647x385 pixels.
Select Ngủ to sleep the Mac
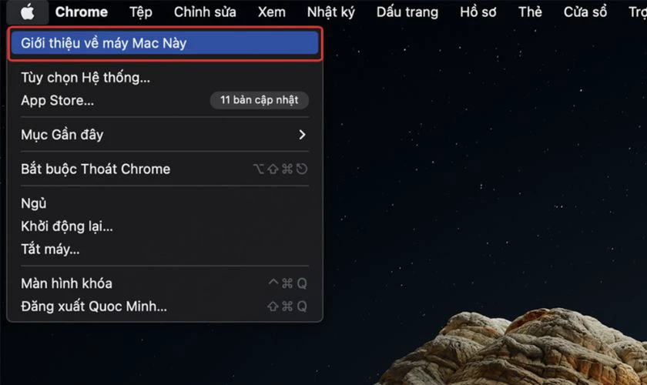pos(165,203)
